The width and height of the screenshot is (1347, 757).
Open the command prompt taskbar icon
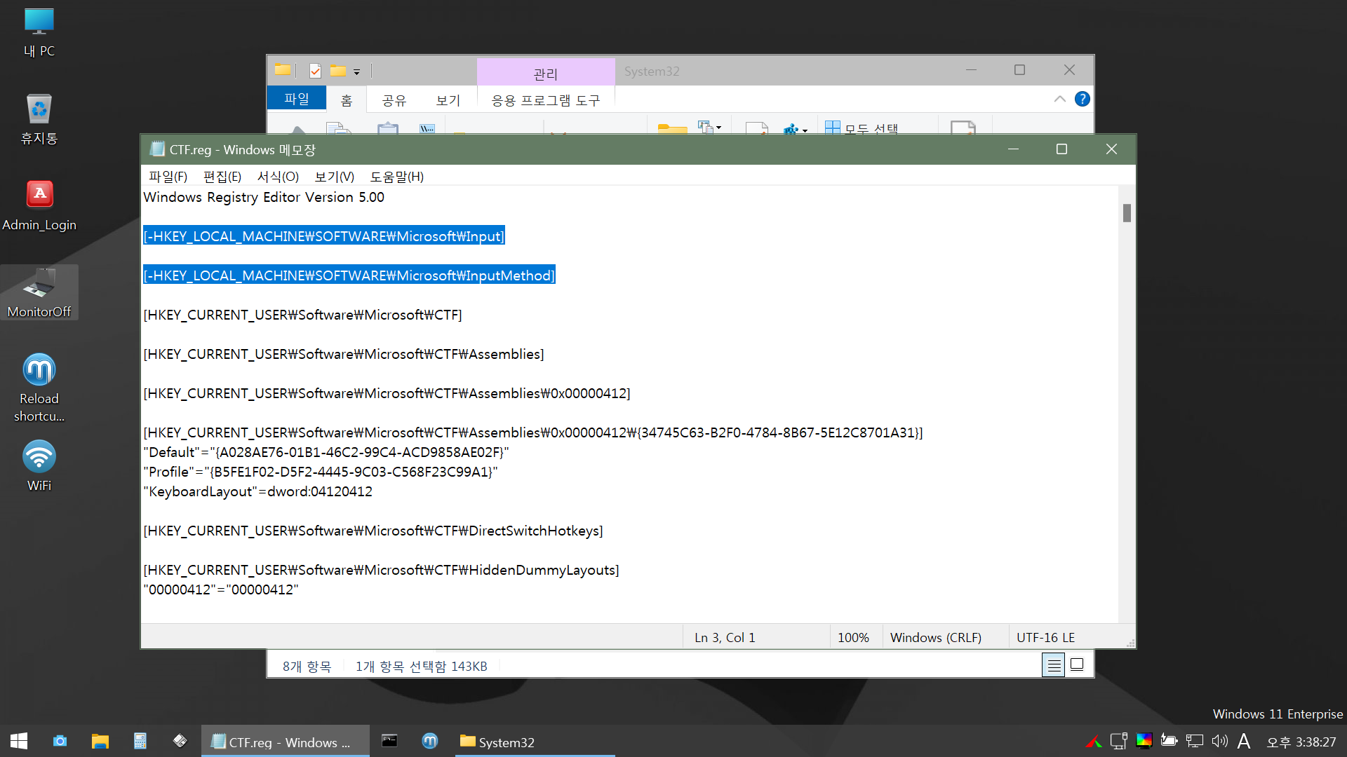tap(389, 741)
